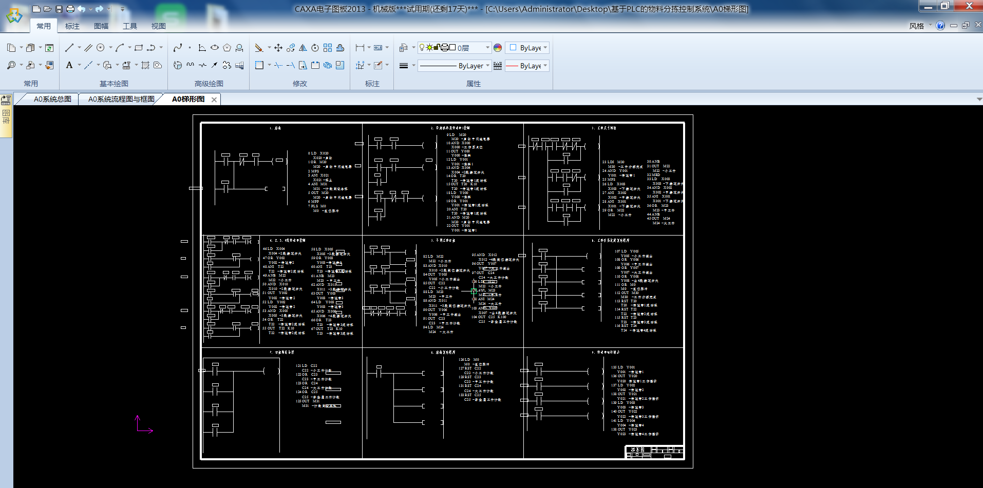The width and height of the screenshot is (983, 488).
Task: Toggle the layer printer plot icon
Action: point(445,48)
